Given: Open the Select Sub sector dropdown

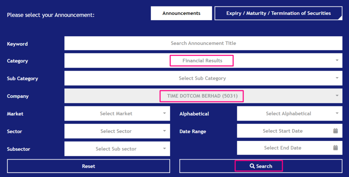Looking at the screenshot, I should click(x=117, y=148).
